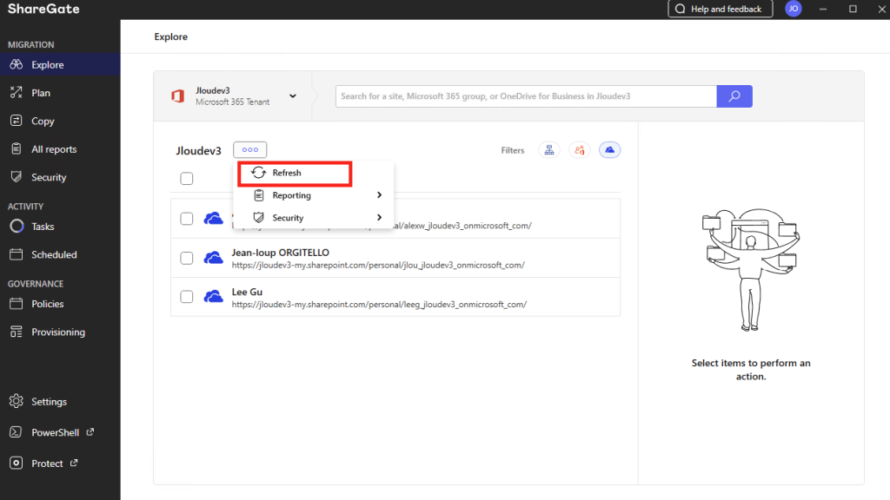This screenshot has width=890, height=500.
Task: Click the jlou_jloudev3 OneDrive URL
Action: point(378,265)
